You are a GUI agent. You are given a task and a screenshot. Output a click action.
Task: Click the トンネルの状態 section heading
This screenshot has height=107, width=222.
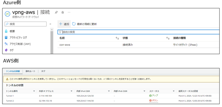click(15, 85)
